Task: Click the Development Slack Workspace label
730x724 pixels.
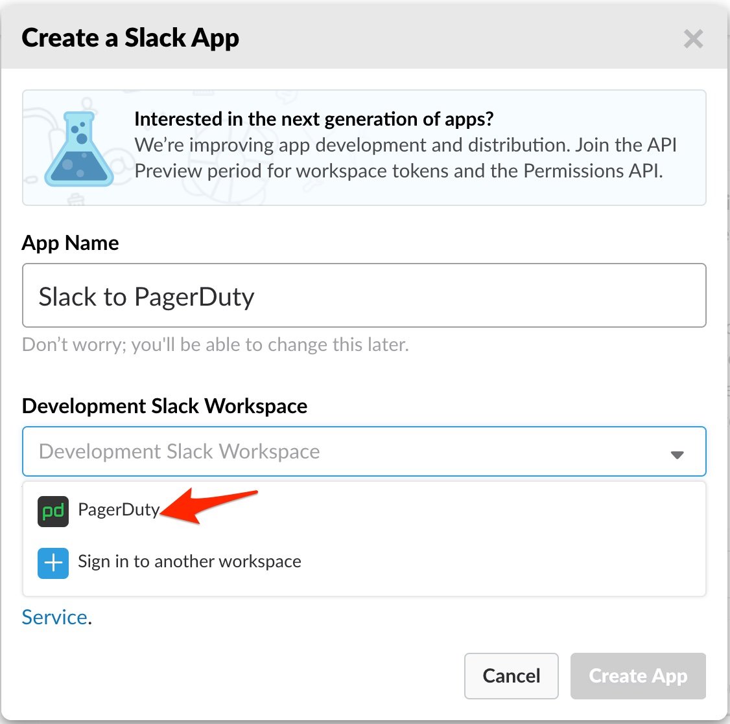Action: pyautogui.click(x=165, y=406)
